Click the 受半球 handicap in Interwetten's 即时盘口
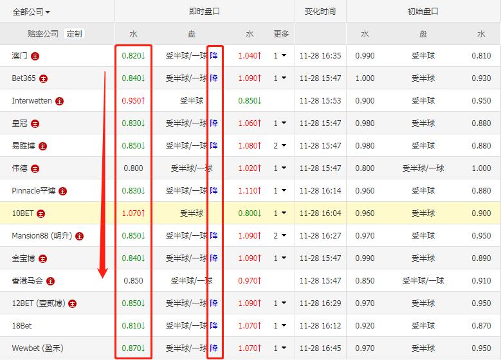The width and height of the screenshot is (501, 360). click(192, 101)
